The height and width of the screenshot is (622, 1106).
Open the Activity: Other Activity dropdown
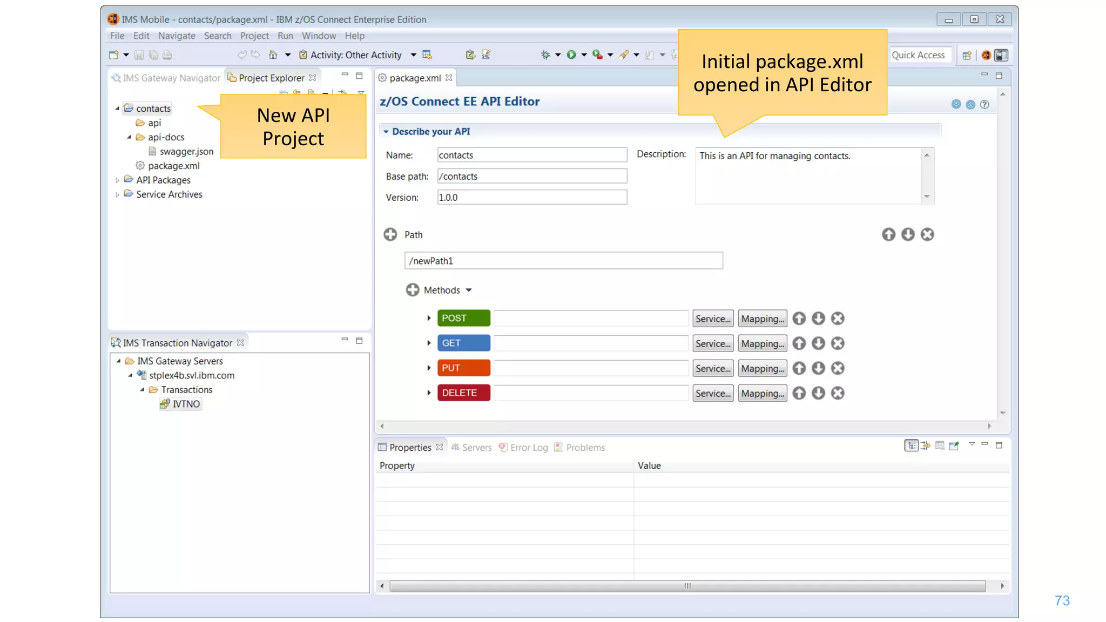coord(414,55)
